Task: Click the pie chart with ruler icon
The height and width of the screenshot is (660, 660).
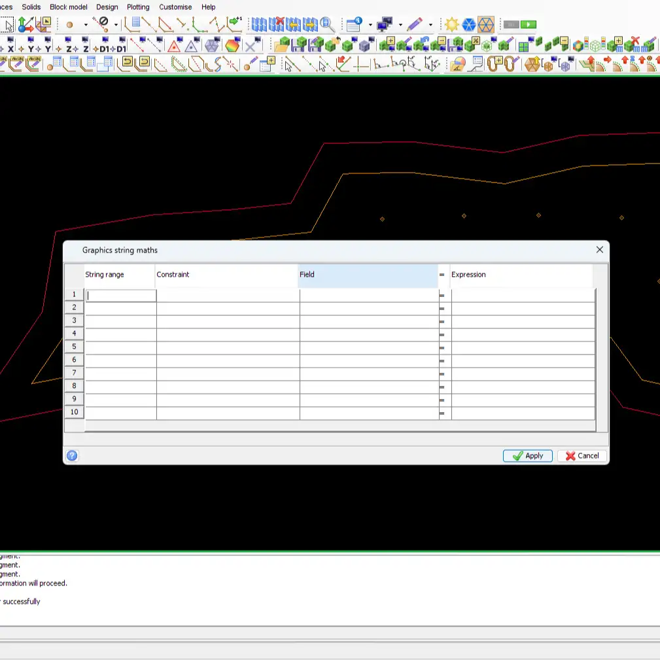Action: coord(457,64)
